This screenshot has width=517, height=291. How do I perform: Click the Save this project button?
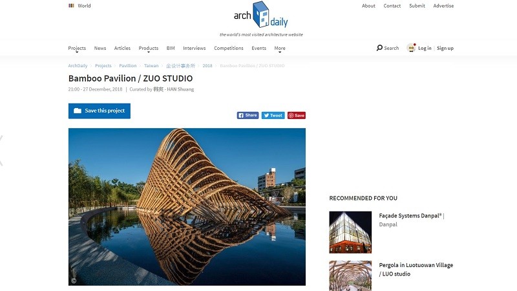pos(100,111)
